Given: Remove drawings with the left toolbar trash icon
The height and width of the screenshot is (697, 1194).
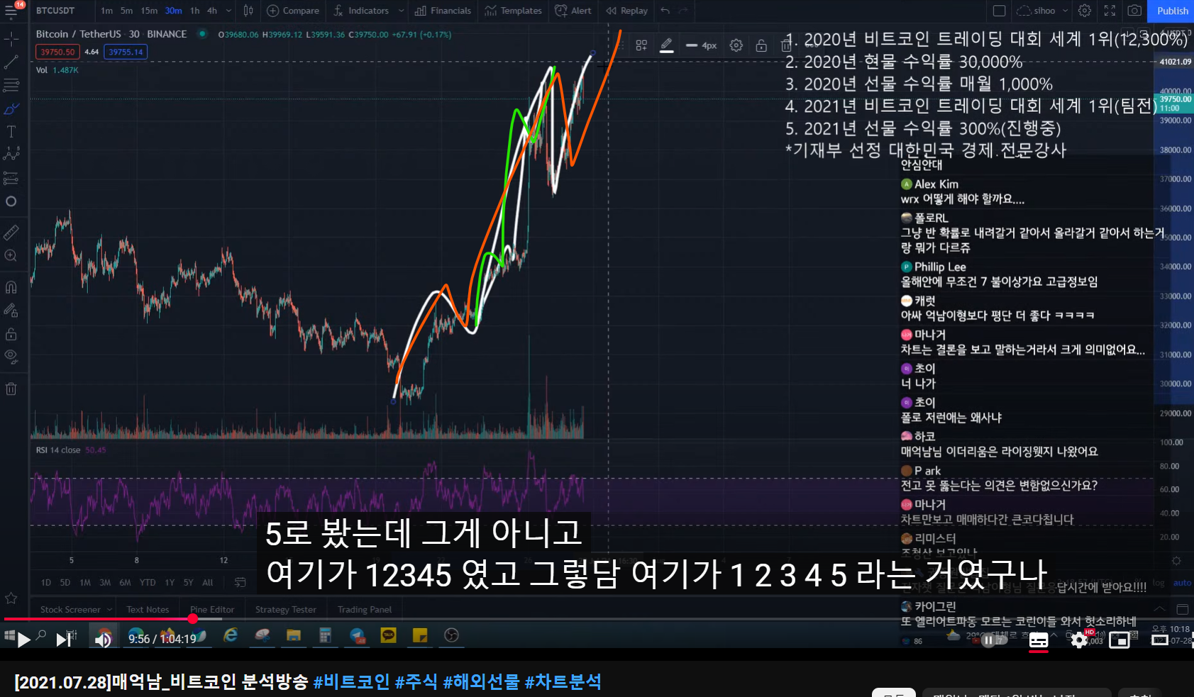Looking at the screenshot, I should pos(11,389).
